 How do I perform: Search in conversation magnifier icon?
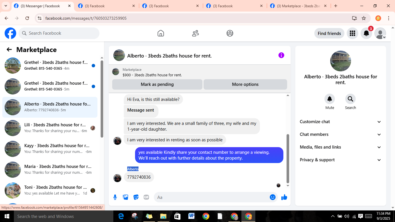(x=350, y=99)
